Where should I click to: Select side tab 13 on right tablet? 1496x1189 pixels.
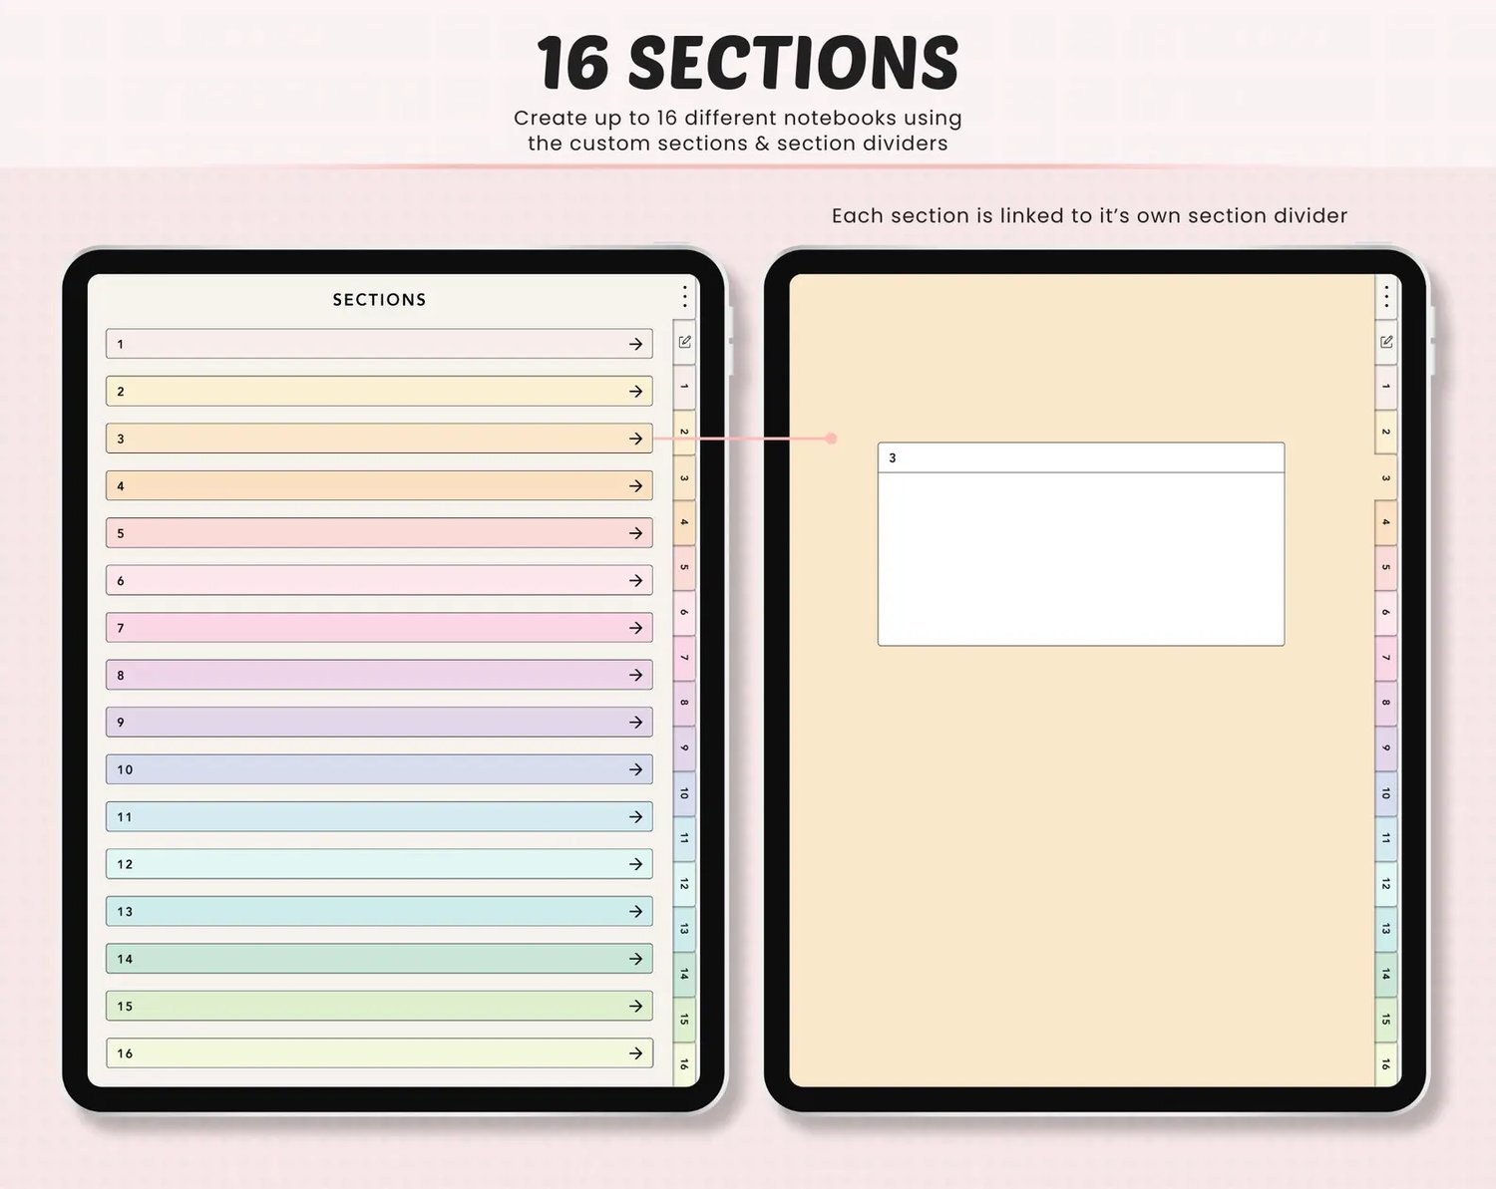(1386, 930)
